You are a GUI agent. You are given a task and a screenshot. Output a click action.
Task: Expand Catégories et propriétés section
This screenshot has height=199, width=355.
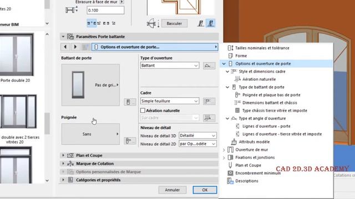click(63, 180)
